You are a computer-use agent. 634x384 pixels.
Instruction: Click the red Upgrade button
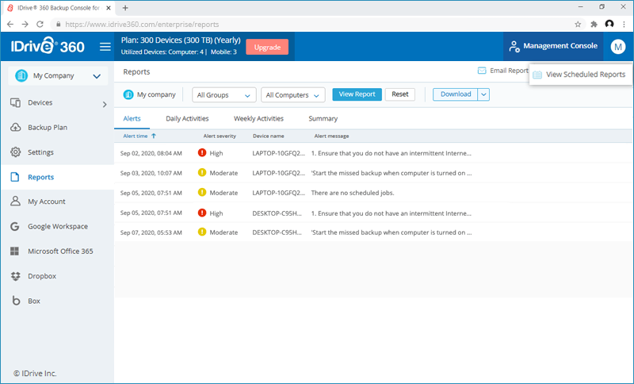[x=267, y=47]
